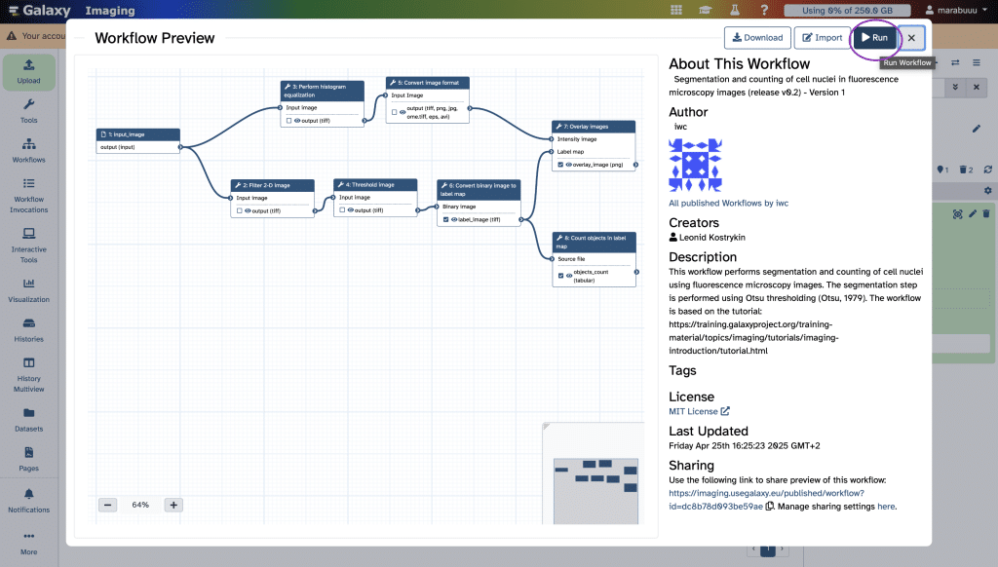Screen dimensions: 998x567
Task: Copy the workflow sharing link
Action: 770,507
